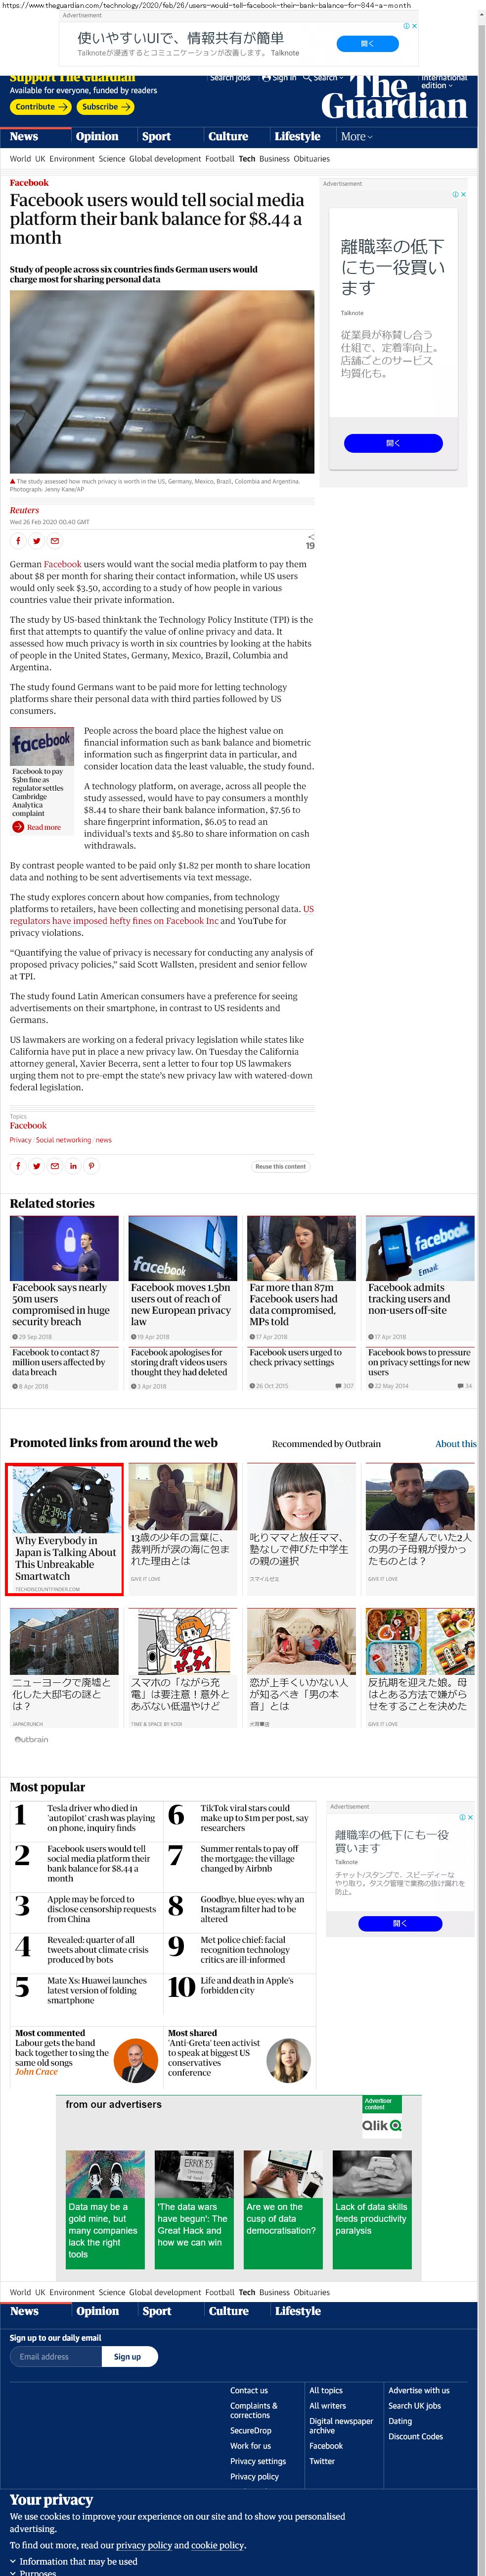Select Tech in the sub-navigation
The image size is (486, 2576).
click(247, 159)
